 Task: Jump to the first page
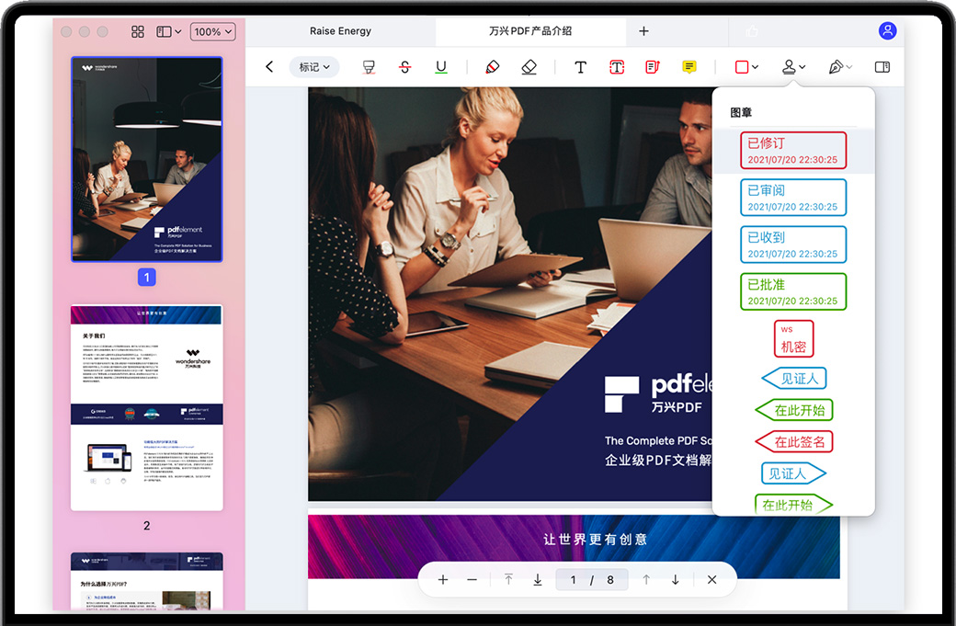tap(508, 580)
